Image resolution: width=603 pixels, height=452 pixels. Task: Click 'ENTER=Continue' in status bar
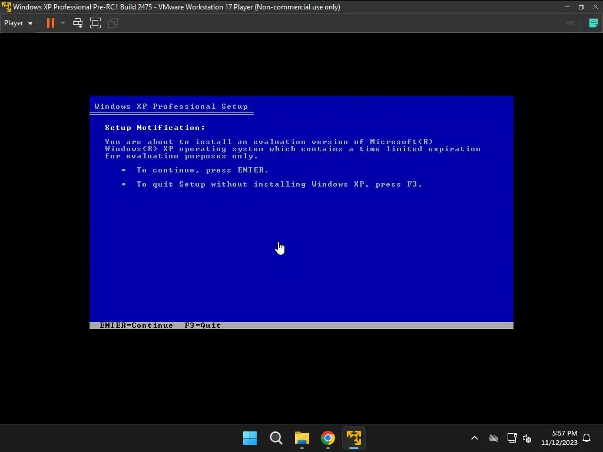(x=136, y=325)
